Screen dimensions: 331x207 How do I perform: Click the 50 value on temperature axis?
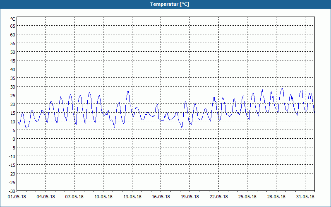coord(13,52)
